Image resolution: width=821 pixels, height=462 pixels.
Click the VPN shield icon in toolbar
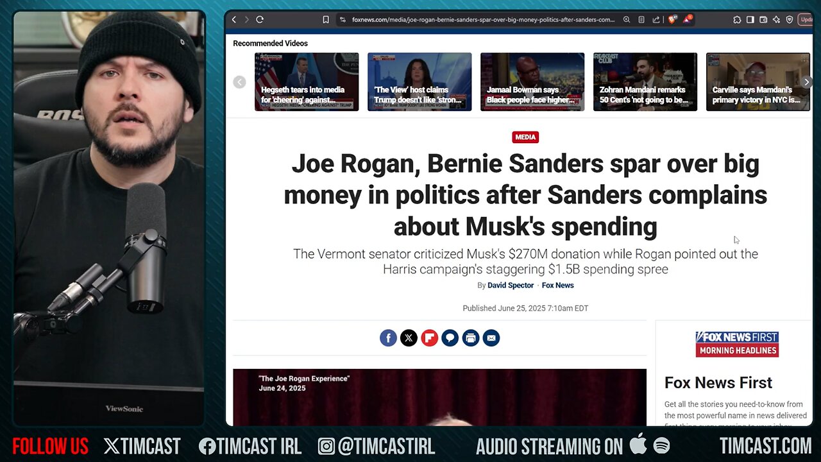pyautogui.click(x=790, y=20)
